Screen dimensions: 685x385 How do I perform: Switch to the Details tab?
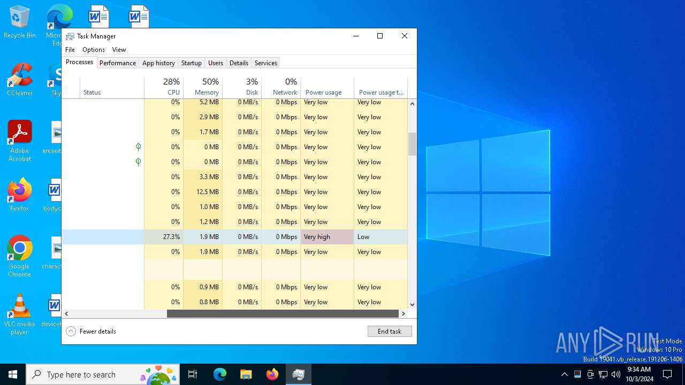click(239, 63)
